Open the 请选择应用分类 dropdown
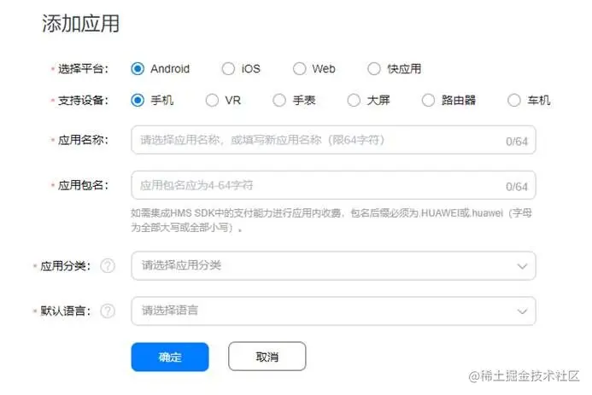 (x=333, y=265)
